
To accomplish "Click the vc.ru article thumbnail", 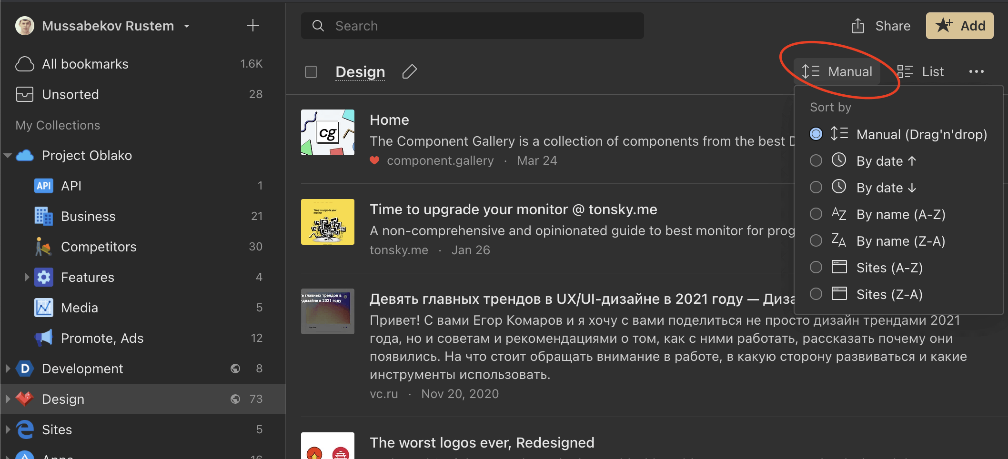I will (x=328, y=311).
